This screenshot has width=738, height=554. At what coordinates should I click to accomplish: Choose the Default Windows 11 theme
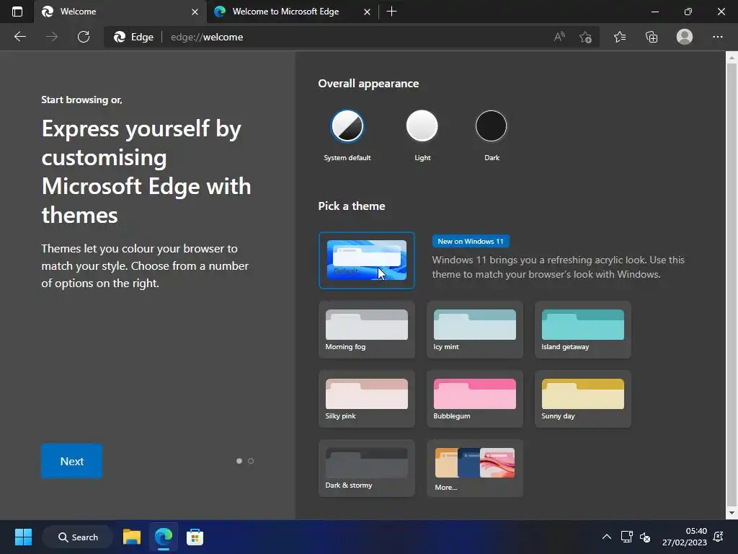[x=367, y=260]
